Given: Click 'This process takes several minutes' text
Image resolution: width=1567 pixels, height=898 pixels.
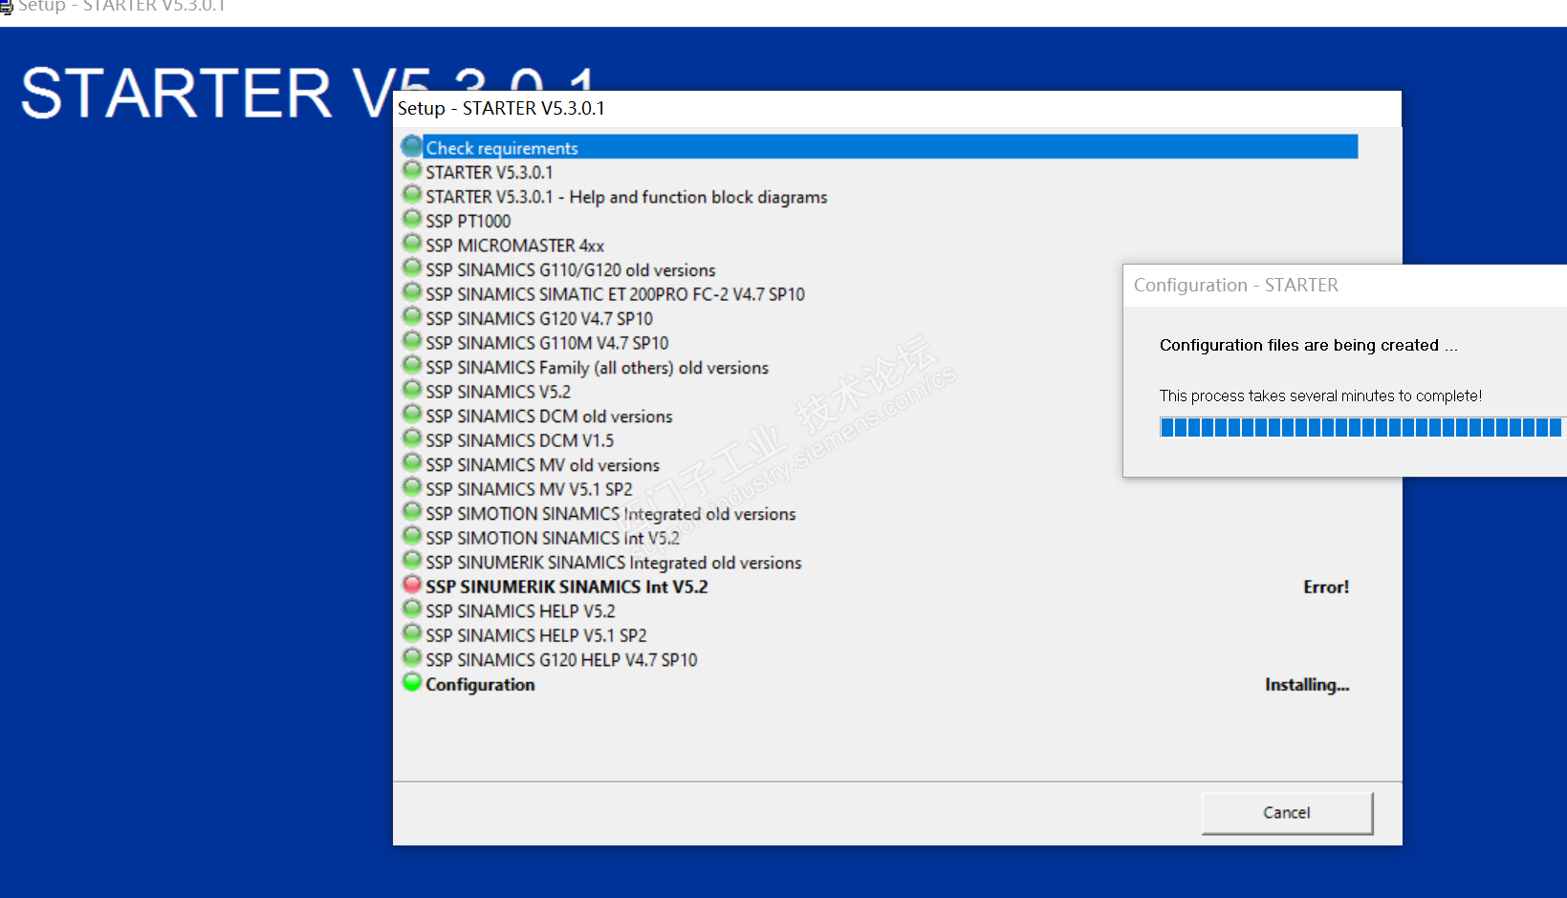Looking at the screenshot, I should [x=1320, y=396].
